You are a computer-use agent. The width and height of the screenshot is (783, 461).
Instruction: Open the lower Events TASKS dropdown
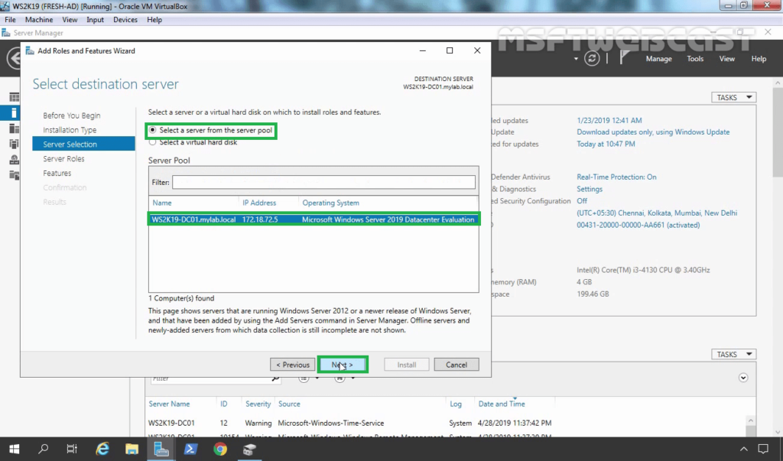pos(733,354)
